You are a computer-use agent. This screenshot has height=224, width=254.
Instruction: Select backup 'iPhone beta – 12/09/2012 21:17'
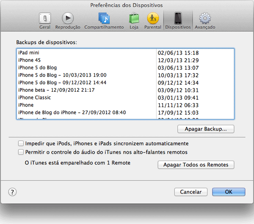click(125, 90)
